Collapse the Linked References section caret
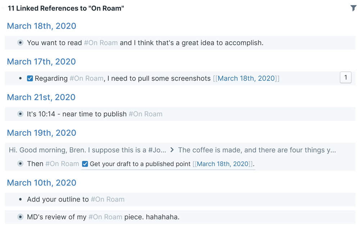This screenshot has width=360, height=227. pos(3,9)
